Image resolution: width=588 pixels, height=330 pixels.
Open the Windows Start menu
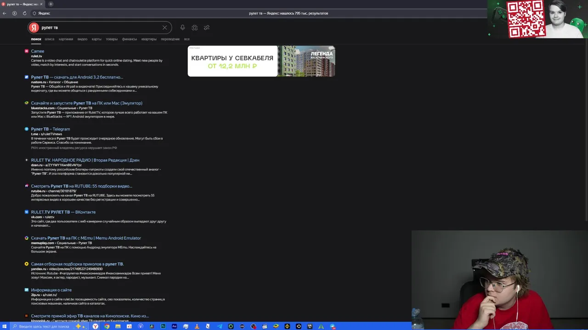(x=4, y=326)
